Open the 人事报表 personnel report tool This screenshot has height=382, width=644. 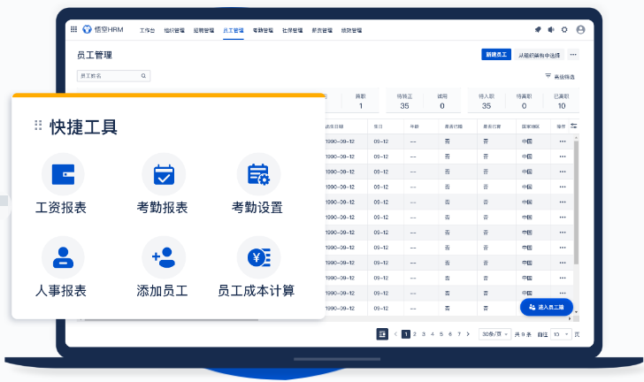[x=63, y=257]
